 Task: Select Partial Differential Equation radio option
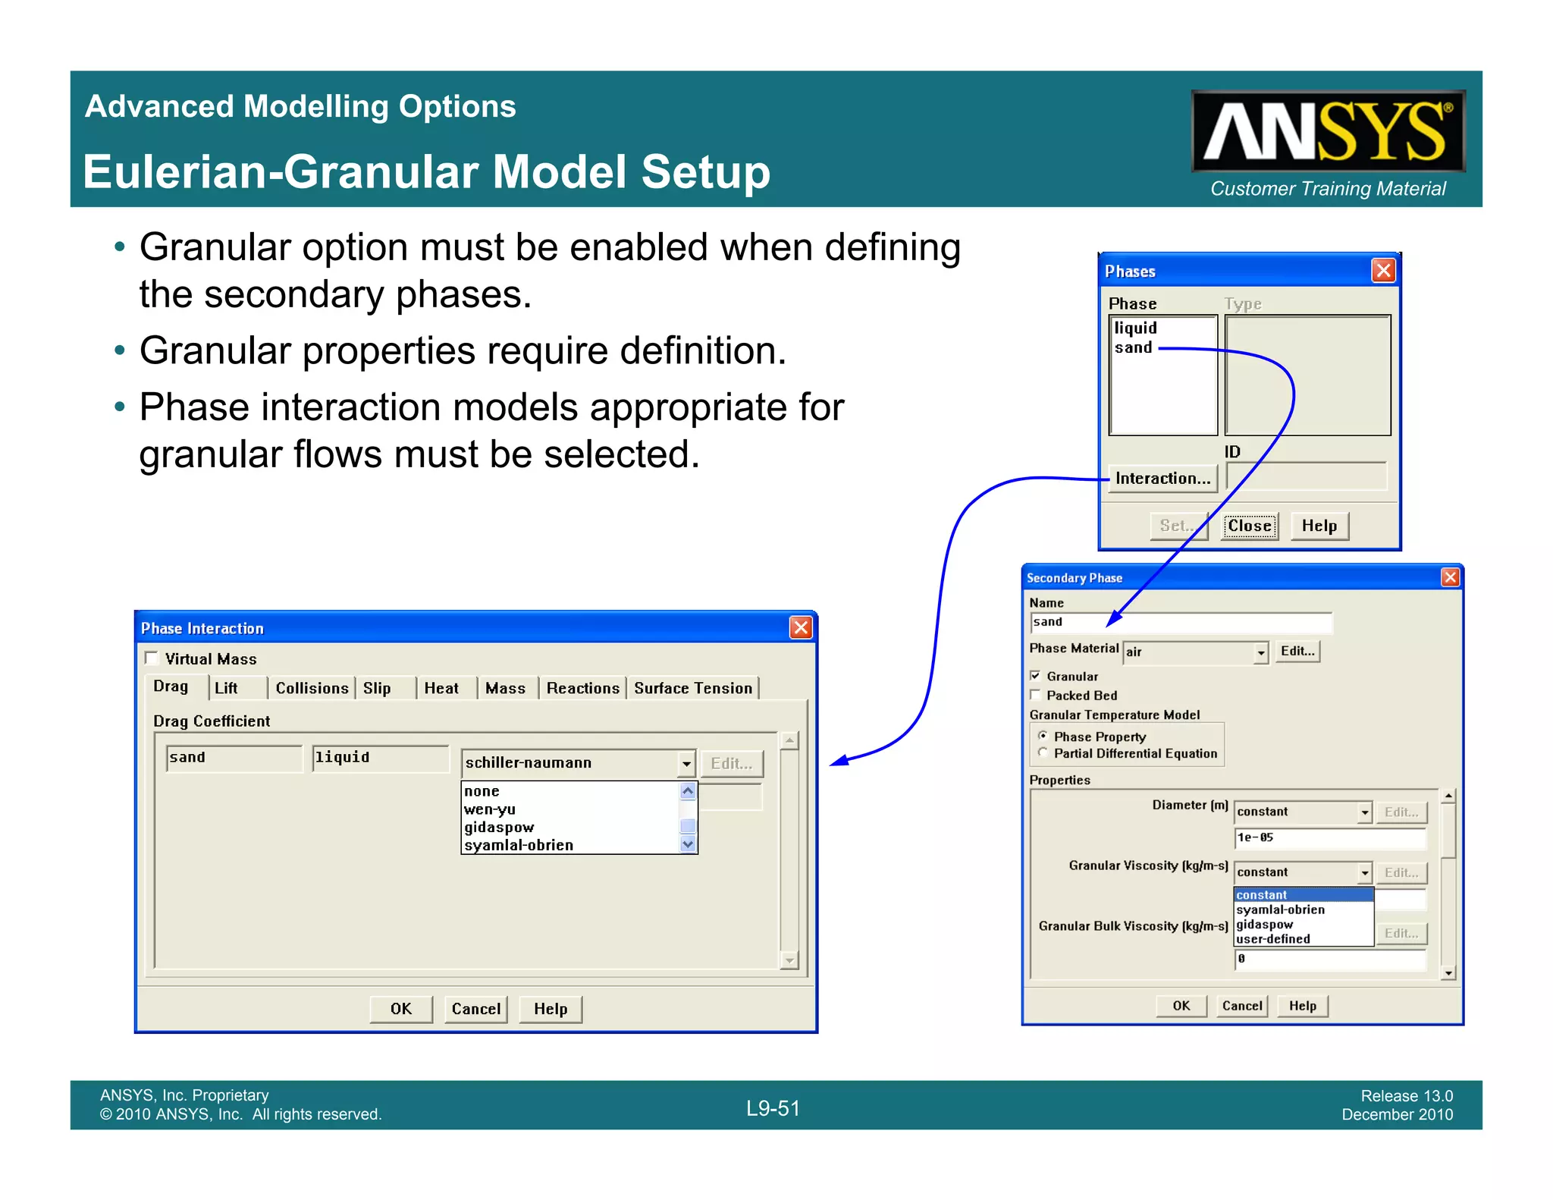[1043, 752]
